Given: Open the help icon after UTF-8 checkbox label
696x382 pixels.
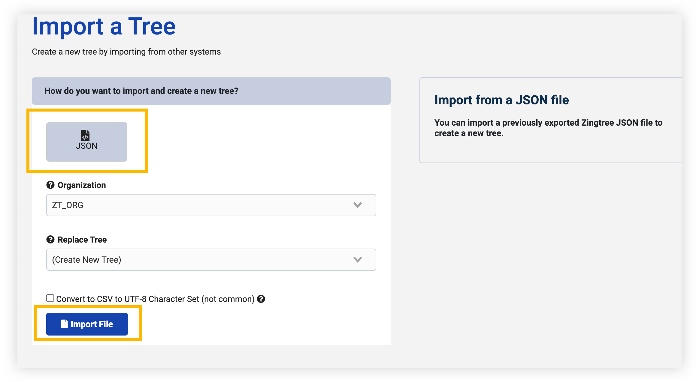Looking at the screenshot, I should click(x=262, y=299).
